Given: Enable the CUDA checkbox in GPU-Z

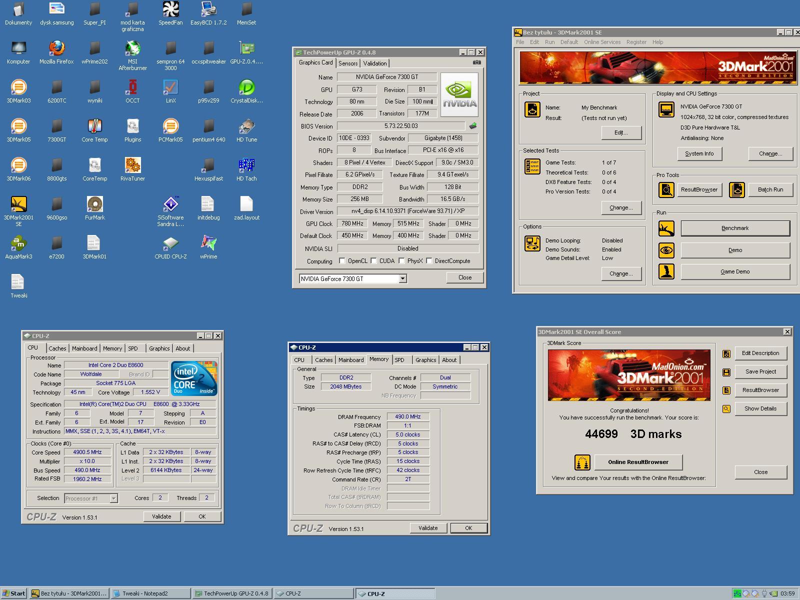Looking at the screenshot, I should (373, 260).
